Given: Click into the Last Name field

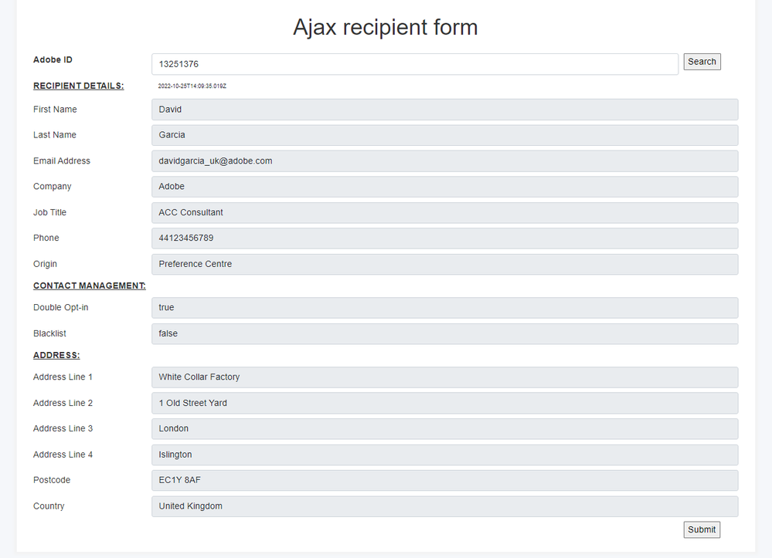Looking at the screenshot, I should pos(444,135).
